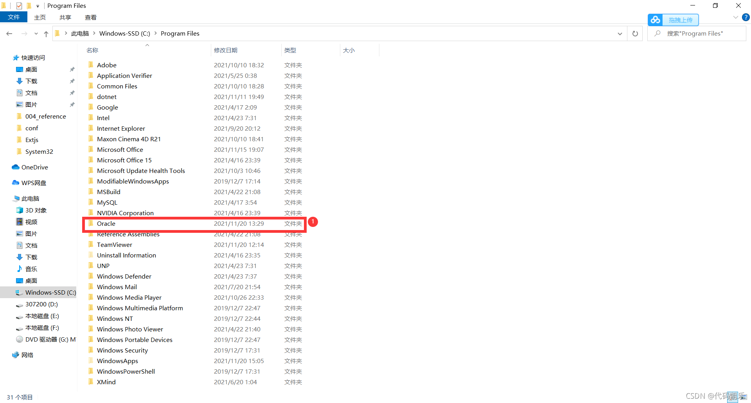Open breadcrumb chevron after Windows-SSD (C:)
Screen dimensions: 751x403
[156, 34]
